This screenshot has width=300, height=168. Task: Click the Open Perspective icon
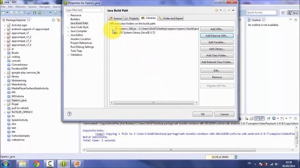pos(283,13)
